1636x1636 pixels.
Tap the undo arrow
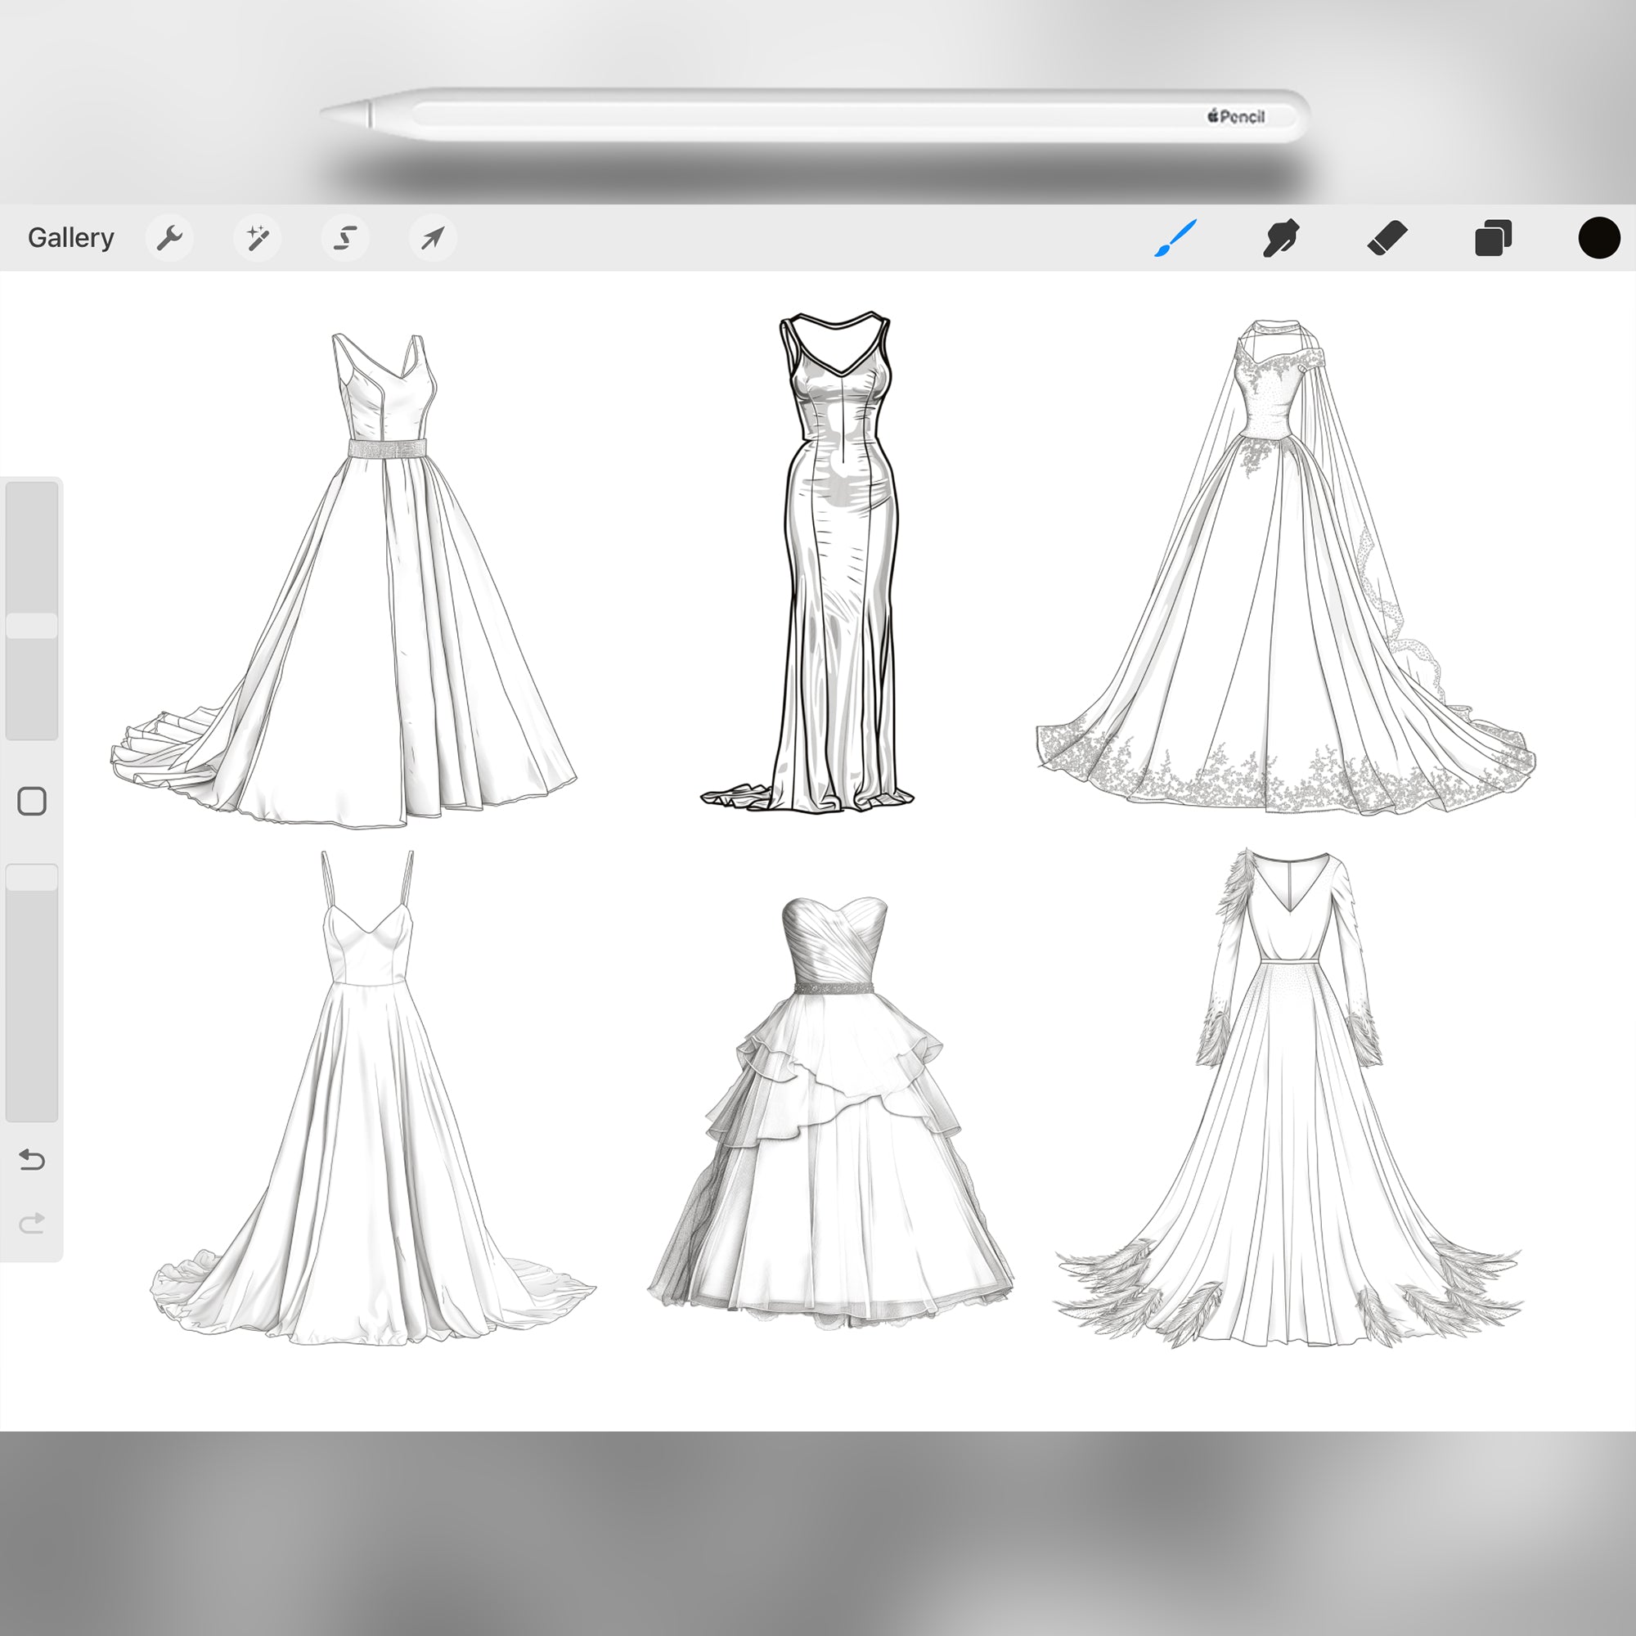(32, 1162)
